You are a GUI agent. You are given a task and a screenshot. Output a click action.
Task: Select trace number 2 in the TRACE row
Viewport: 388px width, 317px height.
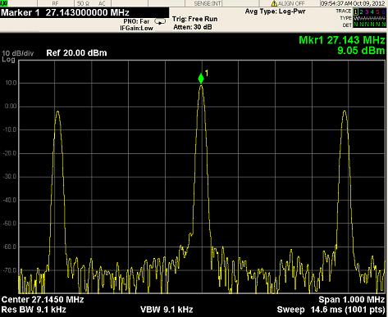pyautogui.click(x=362, y=11)
